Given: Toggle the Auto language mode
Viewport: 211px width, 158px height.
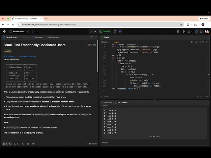Looking at the screenshot, I should point(116,42).
